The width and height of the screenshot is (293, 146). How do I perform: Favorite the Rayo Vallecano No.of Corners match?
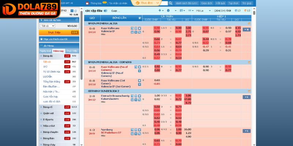click(x=140, y=67)
